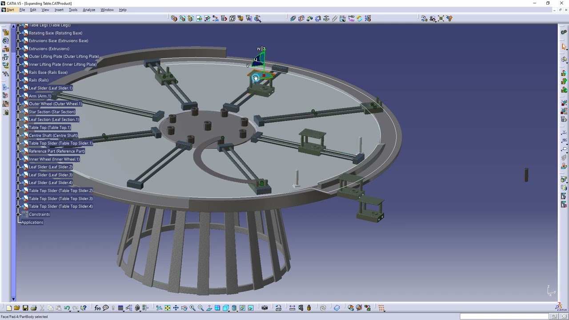Click the 3D compass in the viewport
569x320 pixels.
pyautogui.click(x=259, y=60)
